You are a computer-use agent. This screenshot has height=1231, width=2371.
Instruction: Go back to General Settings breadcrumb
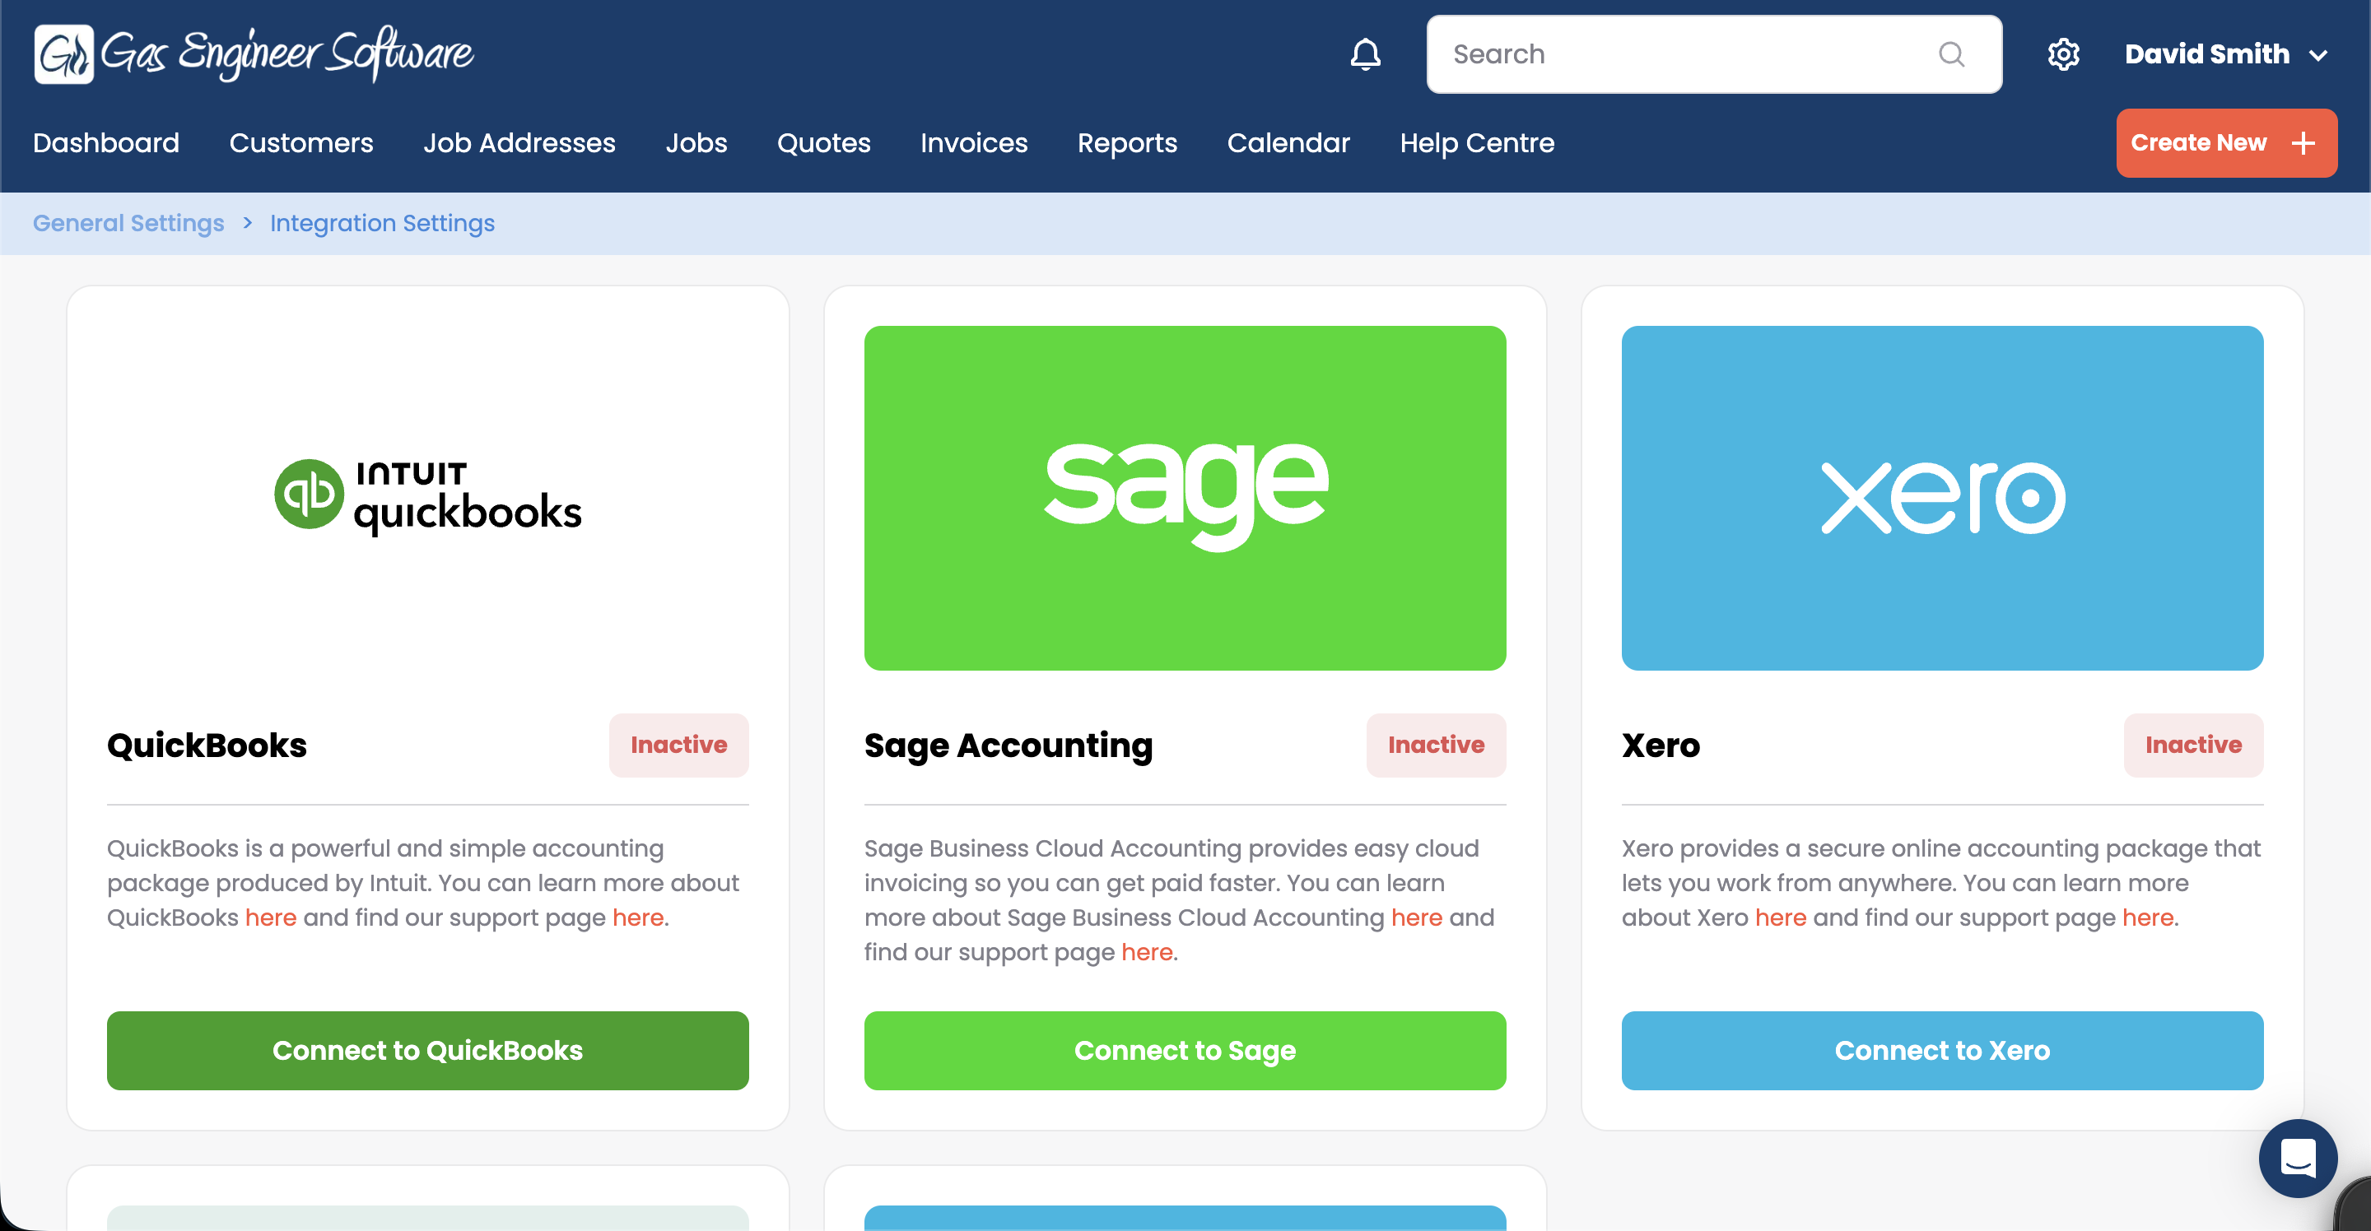pyautogui.click(x=128, y=223)
